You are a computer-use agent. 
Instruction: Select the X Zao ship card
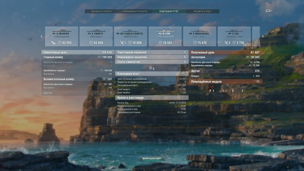coord(234,36)
